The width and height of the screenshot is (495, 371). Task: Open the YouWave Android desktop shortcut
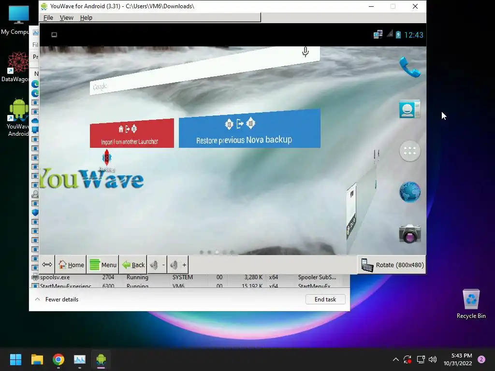[18, 117]
